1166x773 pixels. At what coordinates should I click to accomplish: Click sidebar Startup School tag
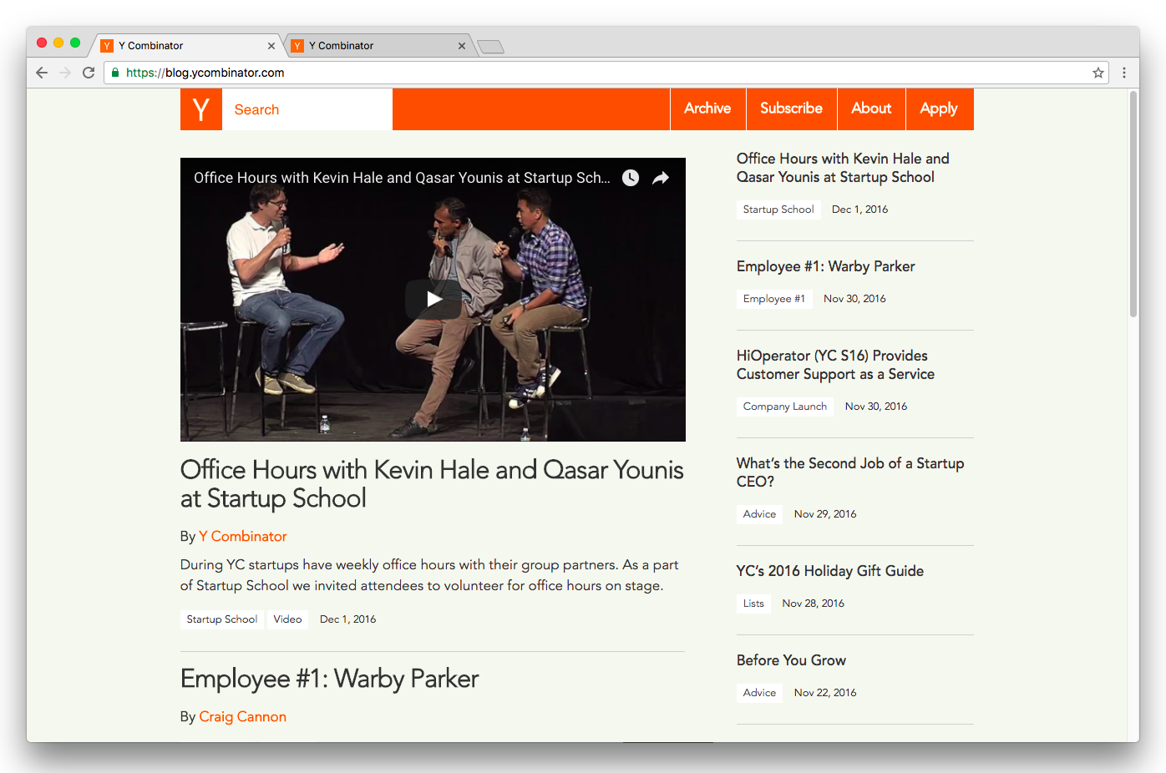pos(778,210)
